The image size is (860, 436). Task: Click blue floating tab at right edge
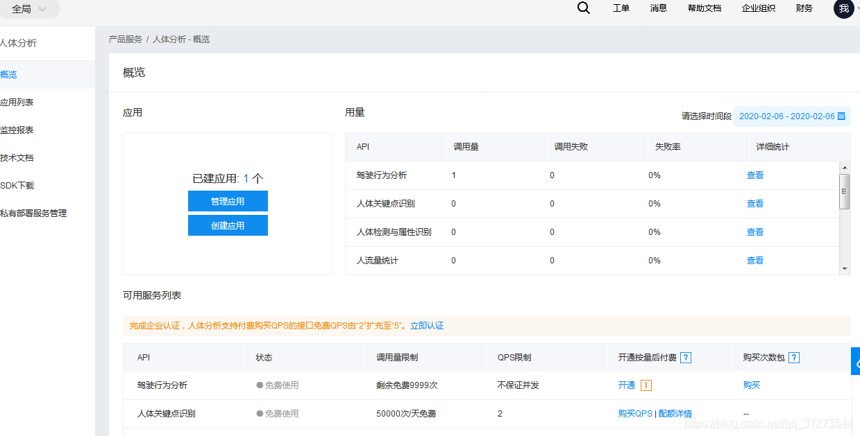(856, 361)
